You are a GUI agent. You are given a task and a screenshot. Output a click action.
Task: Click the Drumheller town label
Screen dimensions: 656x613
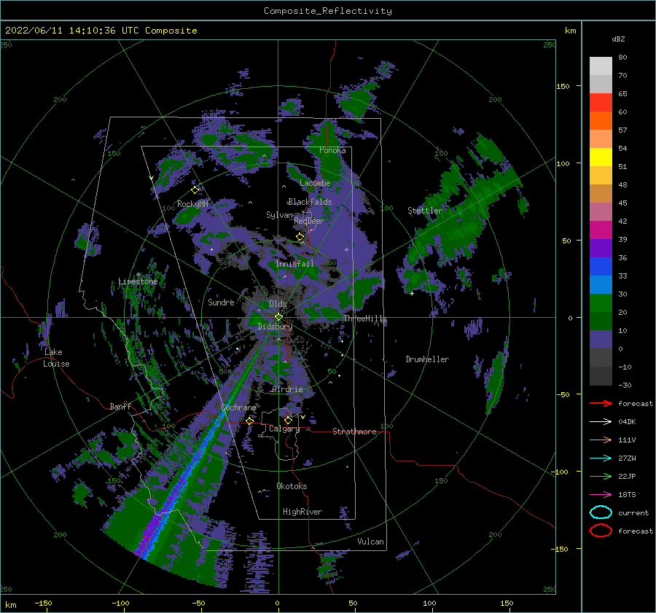427,359
